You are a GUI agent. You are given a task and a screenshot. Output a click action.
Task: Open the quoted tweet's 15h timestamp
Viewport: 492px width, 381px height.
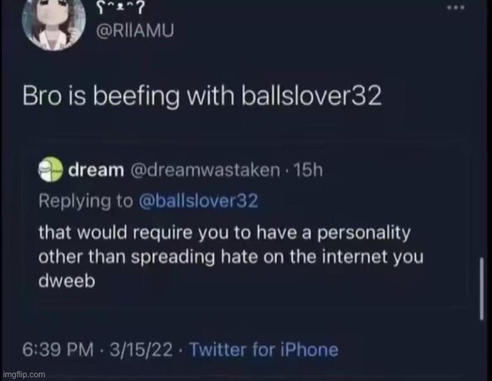[307, 170]
